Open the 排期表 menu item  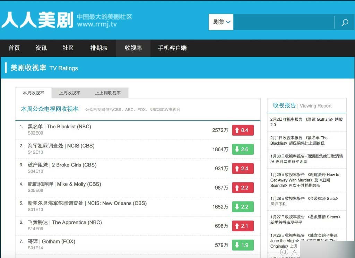(x=99, y=48)
